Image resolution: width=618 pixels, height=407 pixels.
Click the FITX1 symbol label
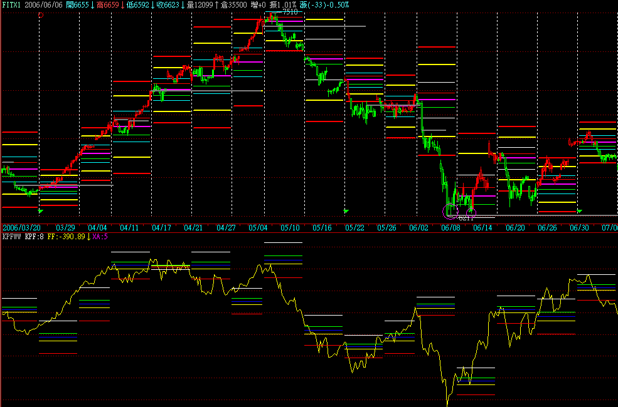point(13,4)
